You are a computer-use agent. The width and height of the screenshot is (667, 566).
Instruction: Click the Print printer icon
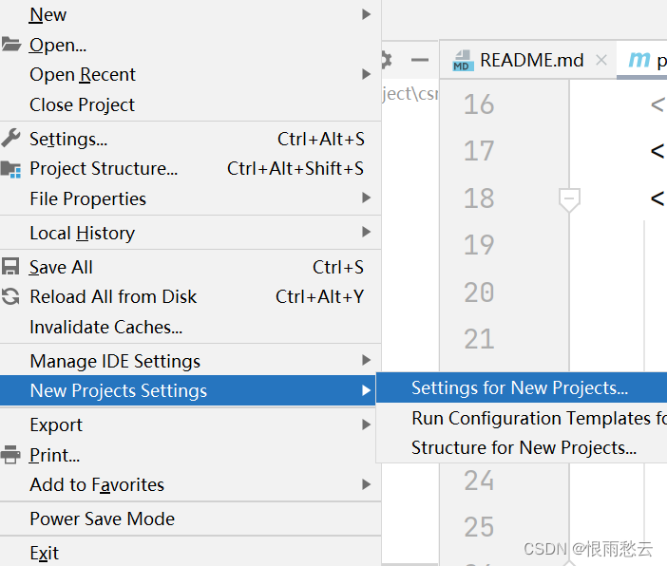10,455
